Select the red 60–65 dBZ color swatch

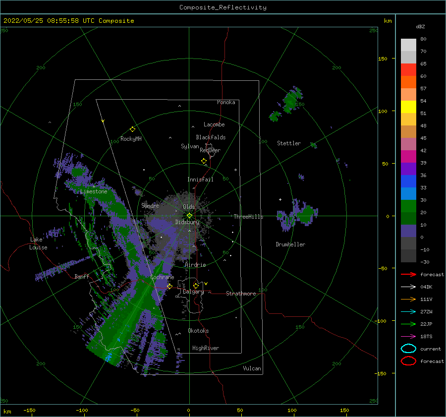(x=408, y=70)
